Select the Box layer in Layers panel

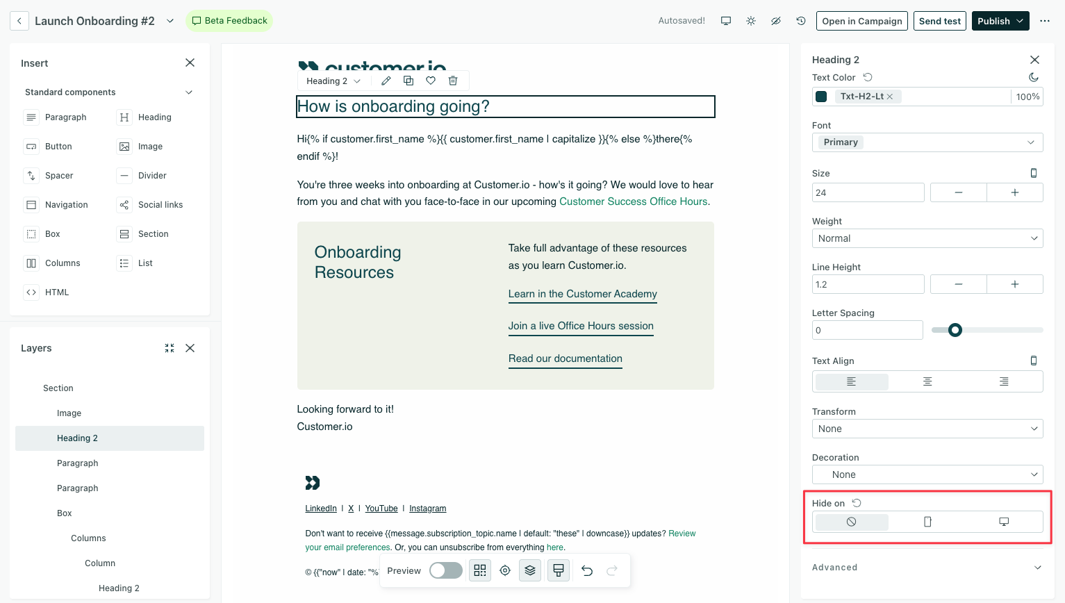[x=65, y=513]
